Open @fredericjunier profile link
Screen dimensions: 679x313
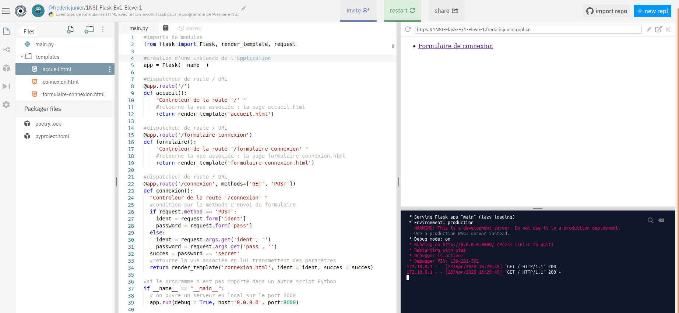point(66,7)
